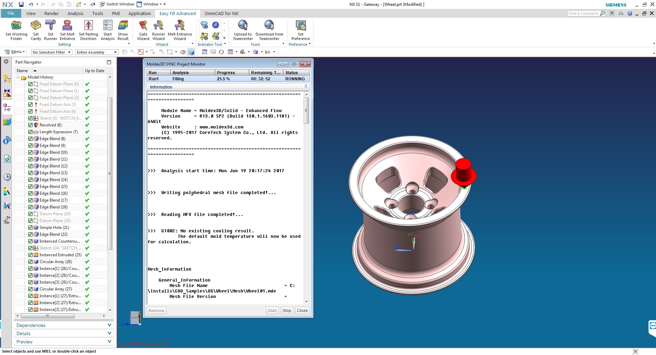Uncheck Fixed Datum Plane (0) checkbox
Image resolution: width=656 pixels, height=355 pixels.
tap(30, 84)
